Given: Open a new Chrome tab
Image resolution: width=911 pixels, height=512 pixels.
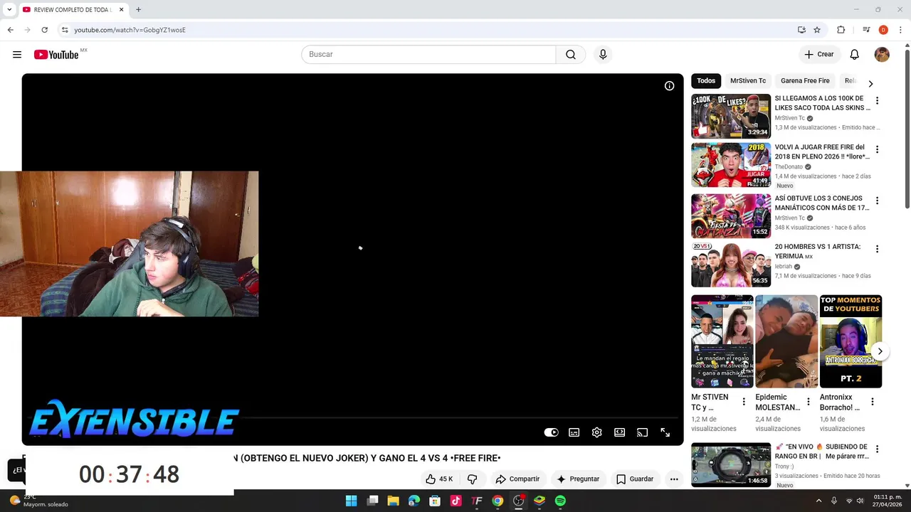Looking at the screenshot, I should coord(138,10).
